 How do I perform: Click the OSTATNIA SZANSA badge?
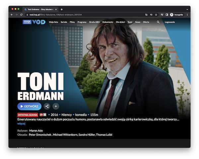(x=28, y=115)
